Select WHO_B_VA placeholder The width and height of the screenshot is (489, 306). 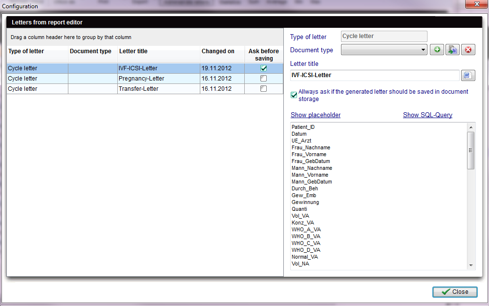point(306,237)
